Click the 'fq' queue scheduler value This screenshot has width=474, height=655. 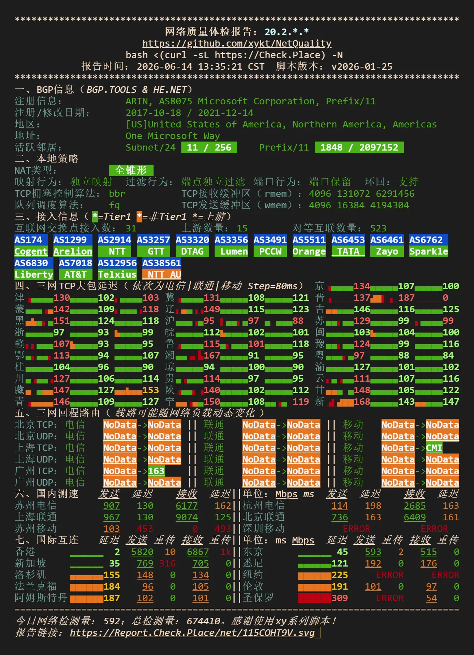coord(115,205)
